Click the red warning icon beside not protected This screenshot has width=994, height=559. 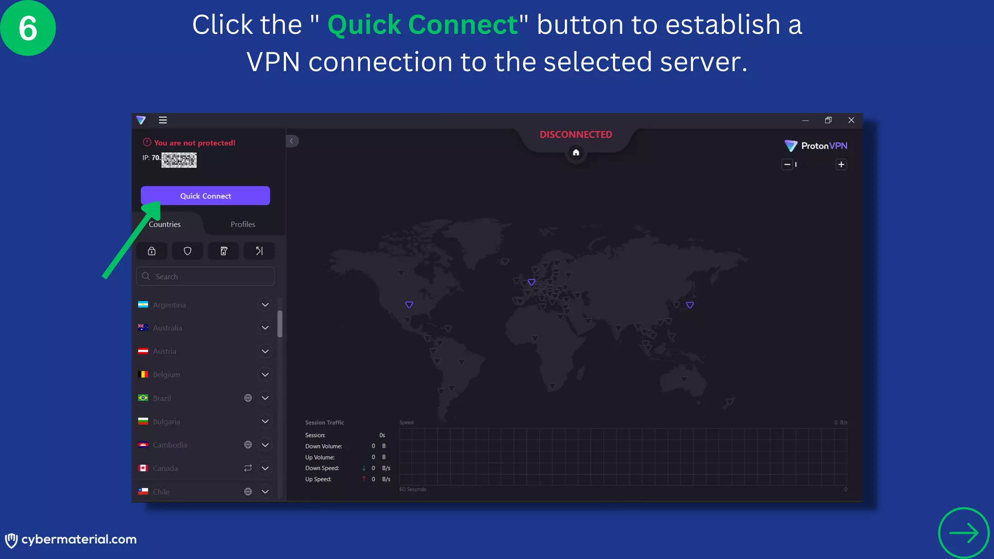147,142
